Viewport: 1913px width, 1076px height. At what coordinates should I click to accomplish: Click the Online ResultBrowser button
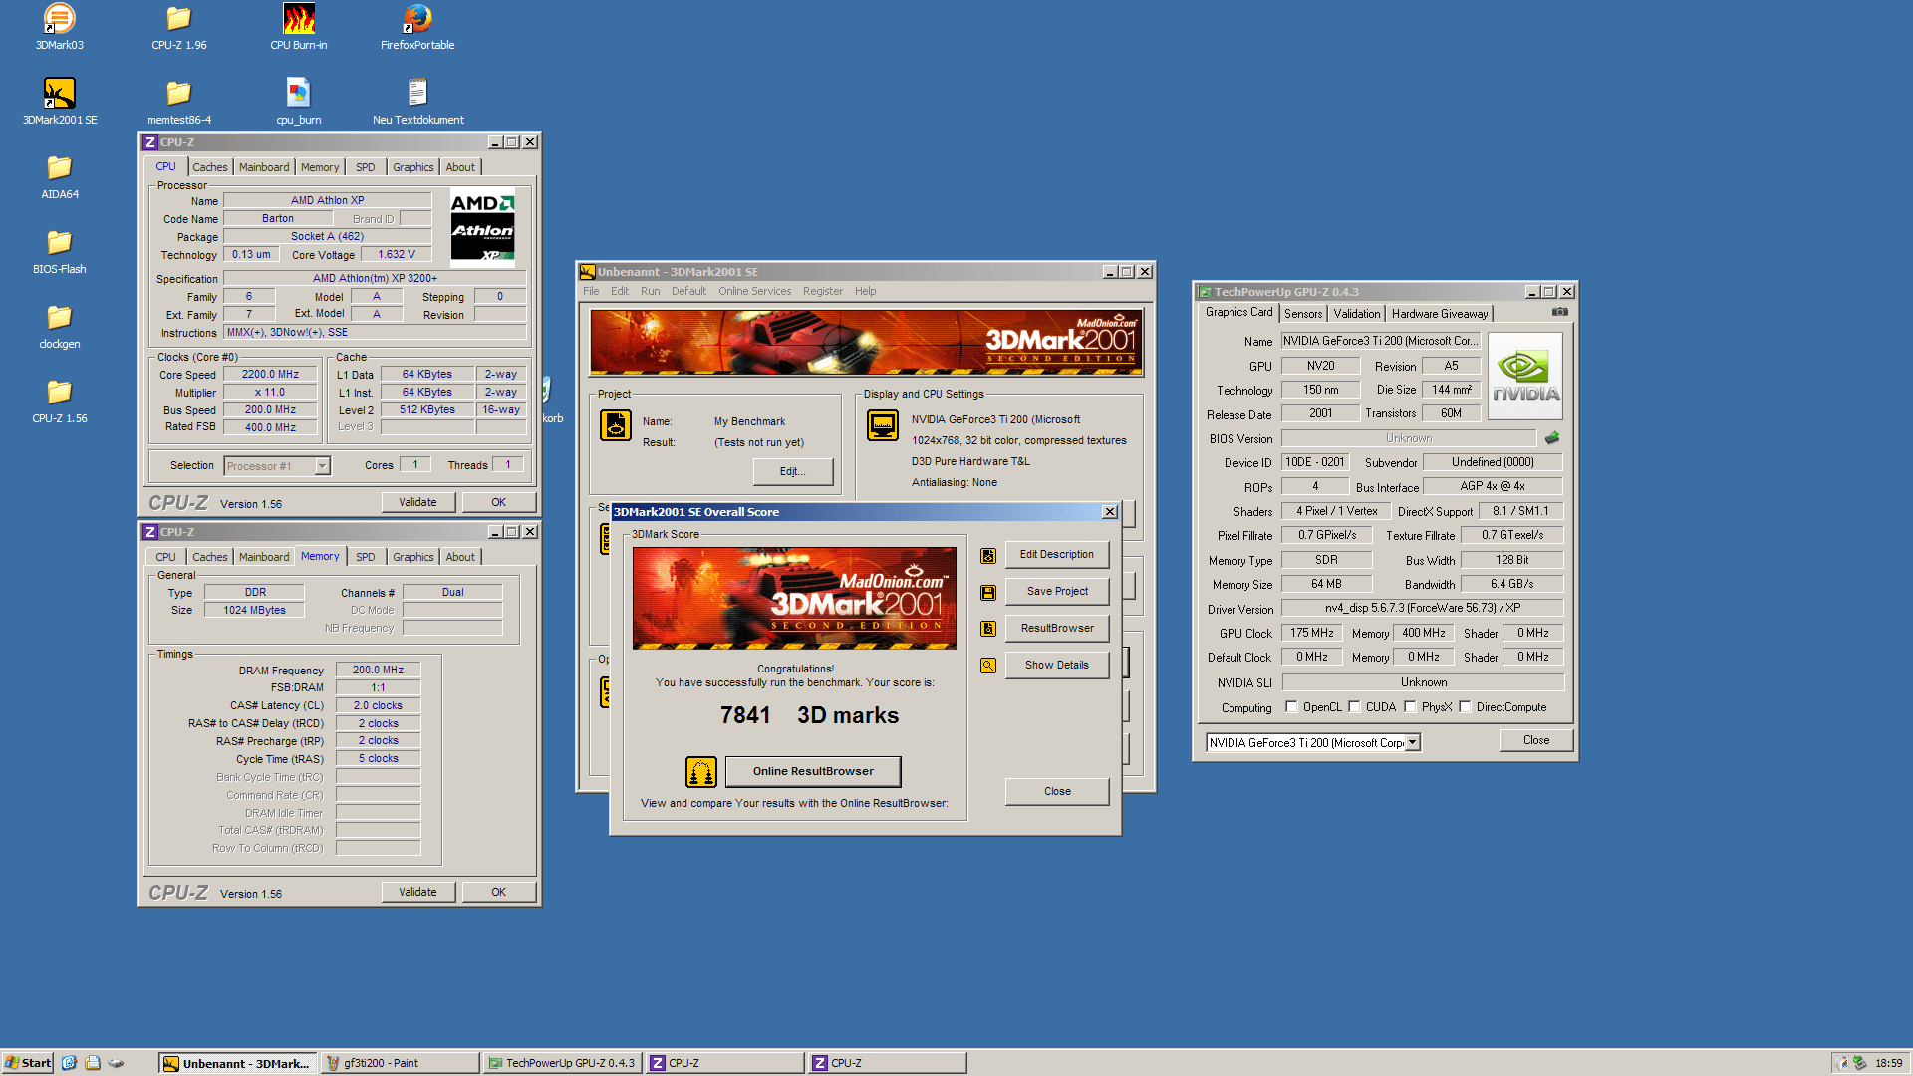click(x=813, y=771)
